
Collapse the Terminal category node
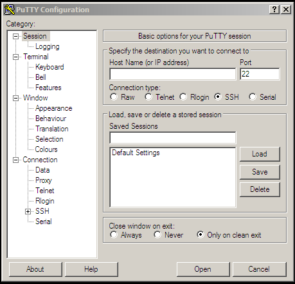(15, 57)
